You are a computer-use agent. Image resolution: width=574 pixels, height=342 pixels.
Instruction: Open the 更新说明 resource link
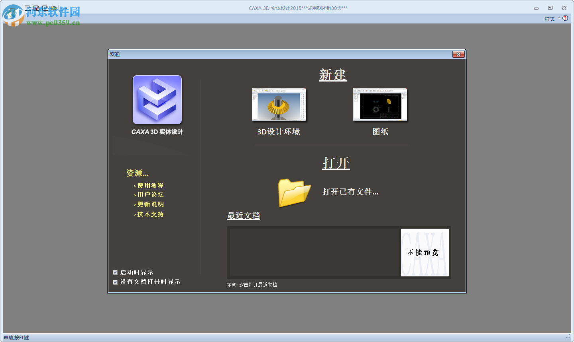pyautogui.click(x=150, y=204)
